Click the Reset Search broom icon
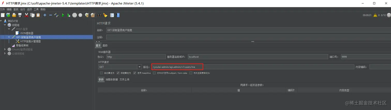This screenshot has height=110, width=391. [x=105, y=15]
